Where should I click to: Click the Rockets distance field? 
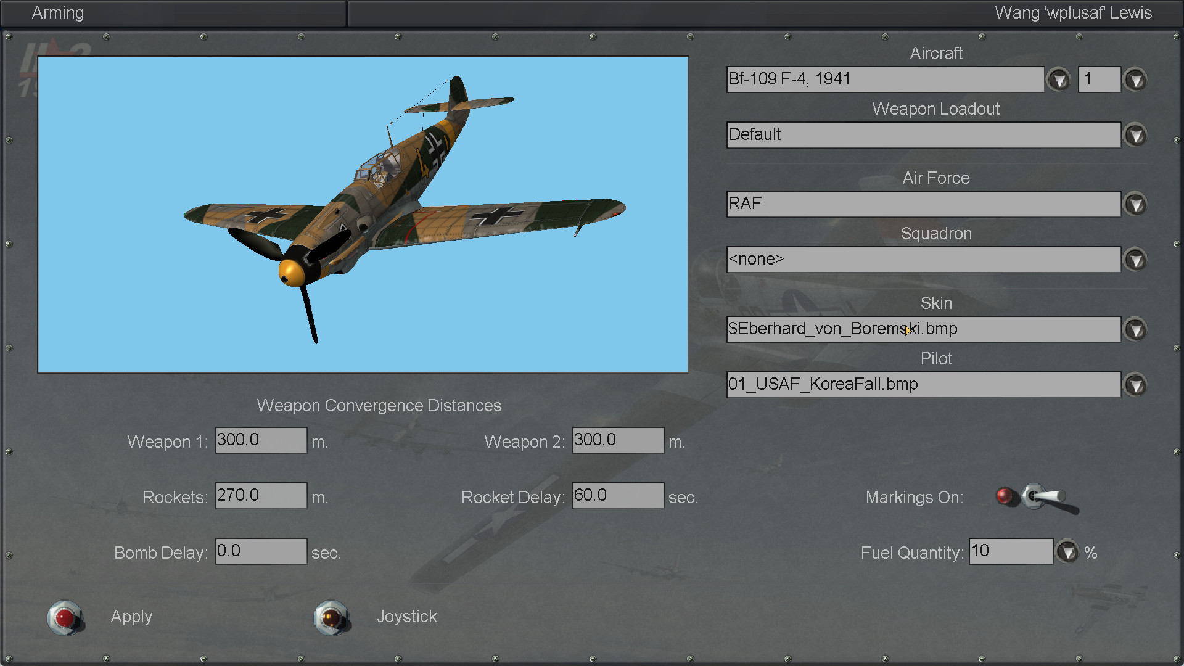(261, 496)
